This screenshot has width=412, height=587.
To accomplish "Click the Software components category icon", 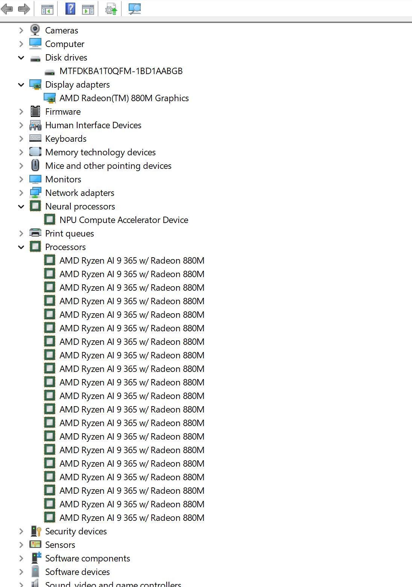I will tap(36, 558).
